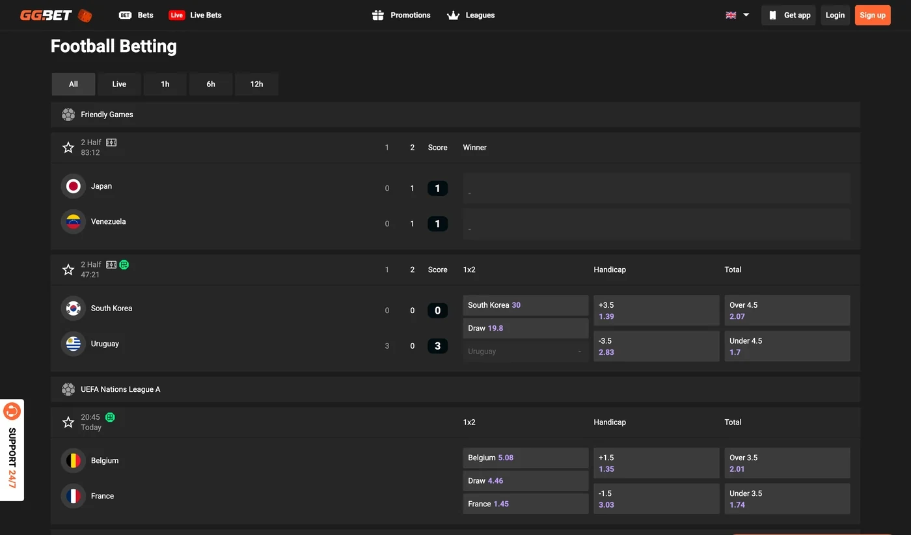The height and width of the screenshot is (535, 911).
Task: Click the UEFA Nations League football icon
Action: coord(68,389)
